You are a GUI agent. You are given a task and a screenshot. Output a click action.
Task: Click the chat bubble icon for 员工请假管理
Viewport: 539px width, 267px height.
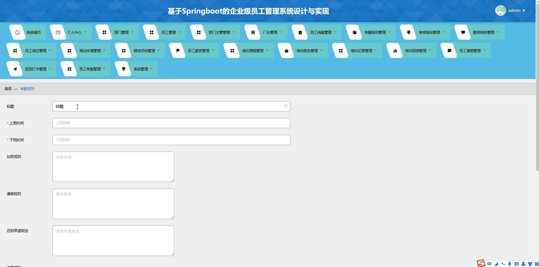(x=450, y=51)
